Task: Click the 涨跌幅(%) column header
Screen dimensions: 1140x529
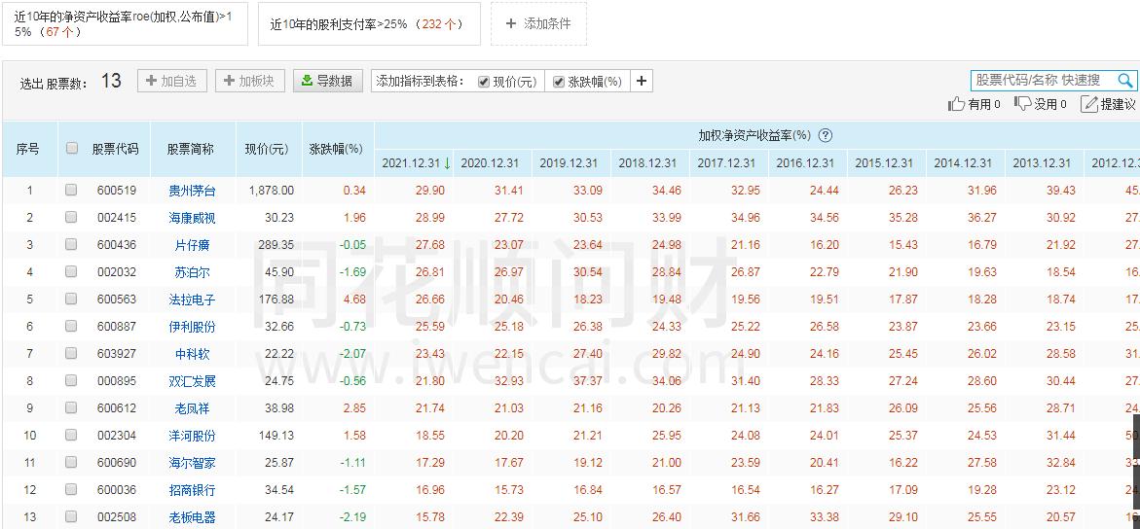Action: (x=336, y=149)
